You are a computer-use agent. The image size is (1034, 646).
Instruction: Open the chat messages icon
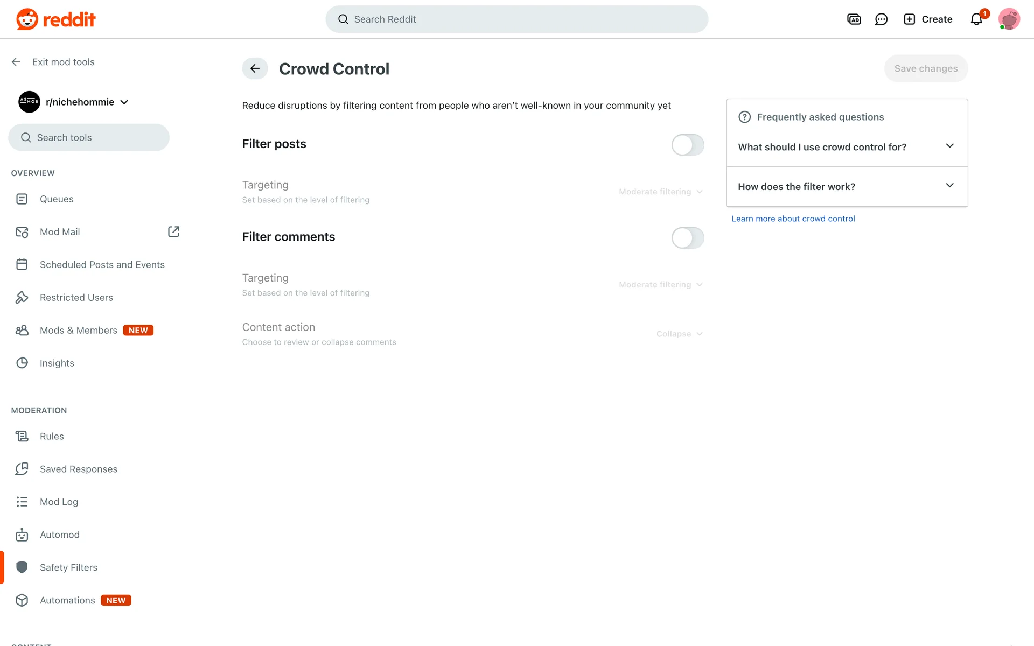[881, 19]
